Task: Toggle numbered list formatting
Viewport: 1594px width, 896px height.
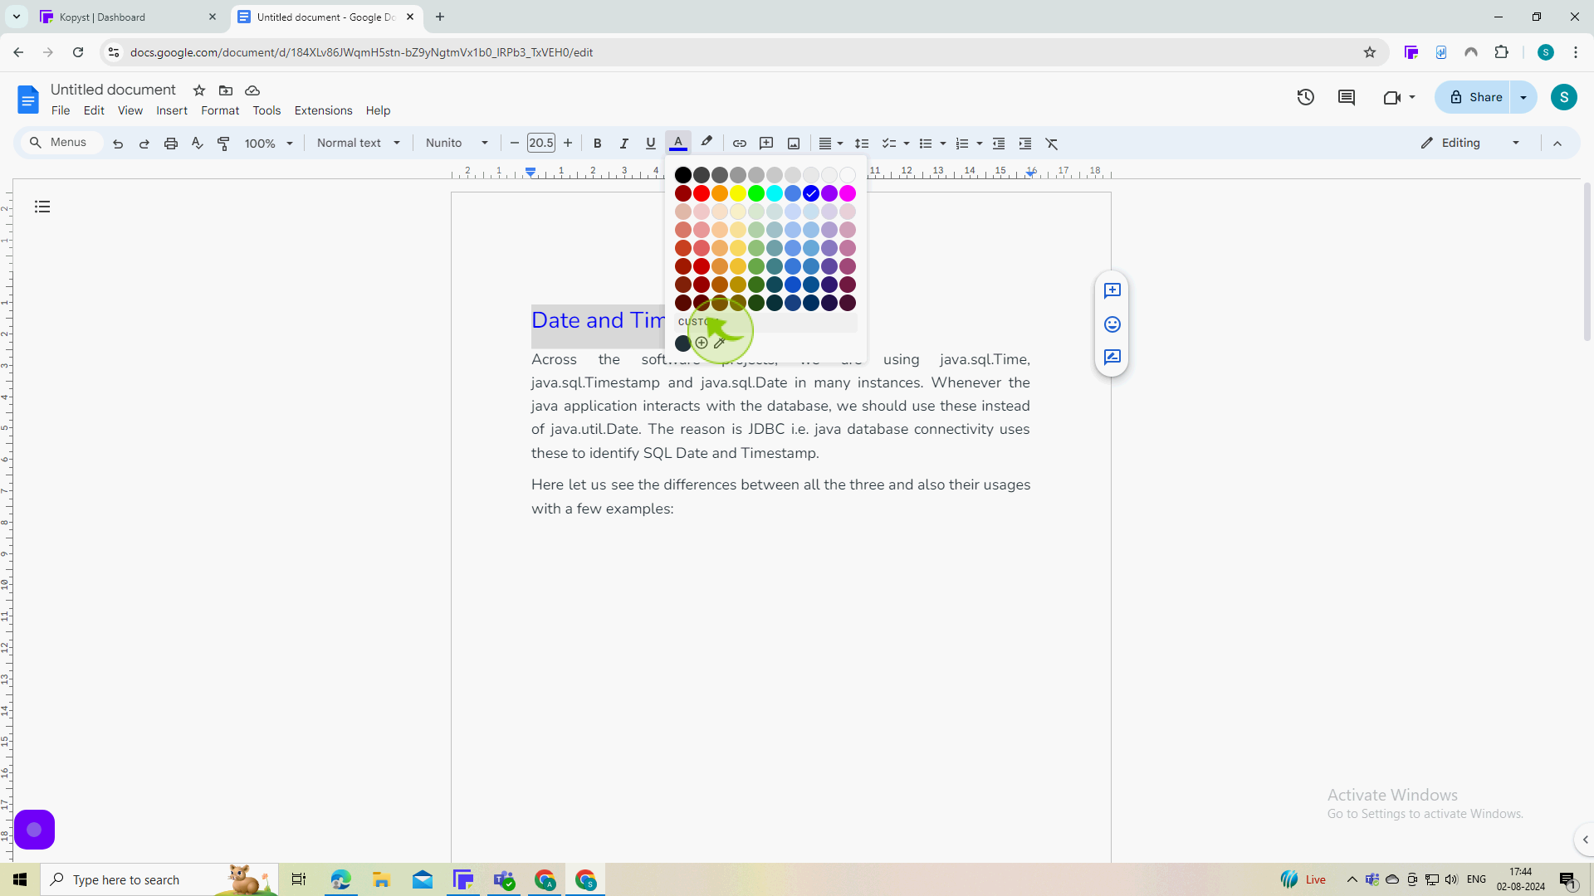Action: pos(962,144)
